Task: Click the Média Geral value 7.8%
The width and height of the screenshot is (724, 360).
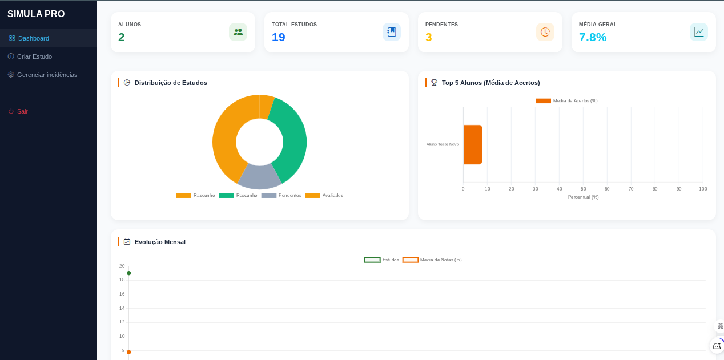Action: pyautogui.click(x=593, y=37)
